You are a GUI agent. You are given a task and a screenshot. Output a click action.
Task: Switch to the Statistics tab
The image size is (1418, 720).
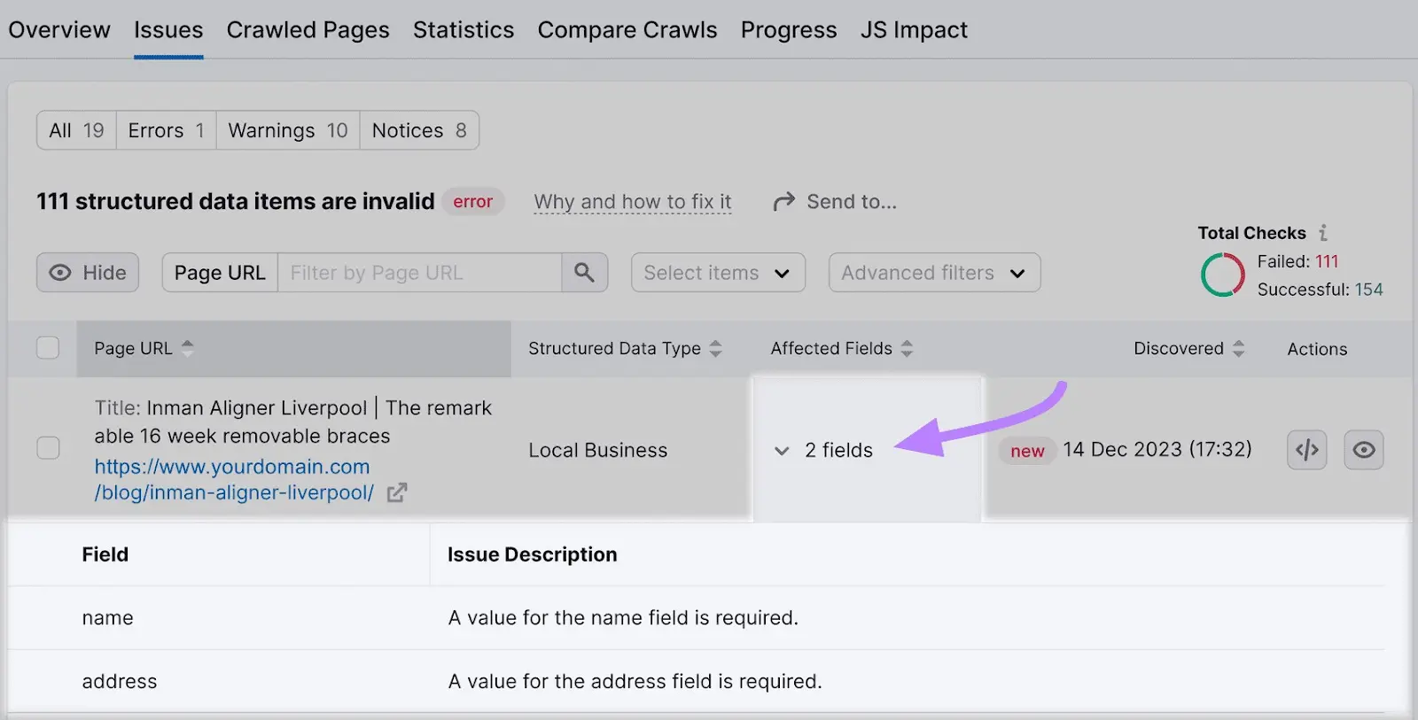point(464,29)
